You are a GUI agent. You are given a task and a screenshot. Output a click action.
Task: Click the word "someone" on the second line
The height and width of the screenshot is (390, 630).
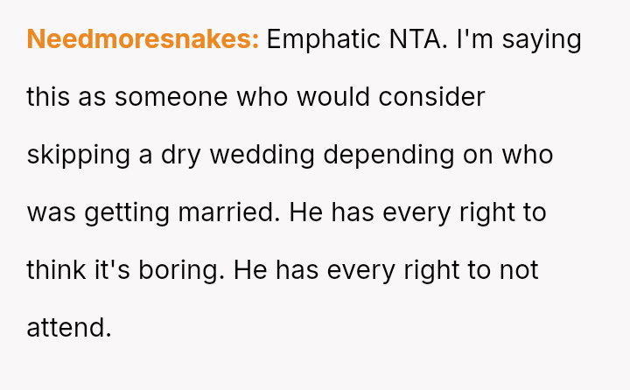171,97
